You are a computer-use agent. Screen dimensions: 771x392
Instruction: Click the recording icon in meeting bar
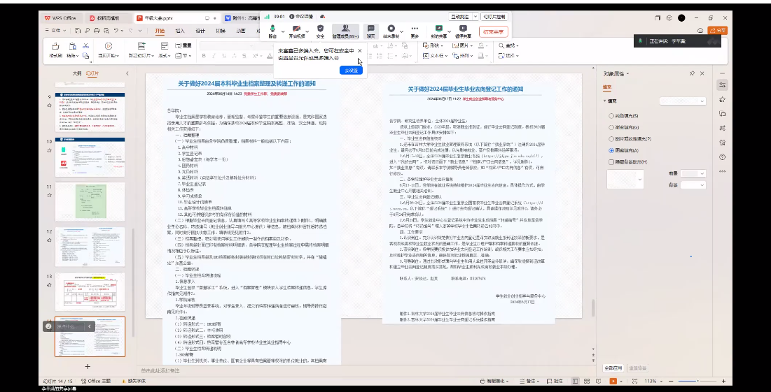click(x=391, y=31)
